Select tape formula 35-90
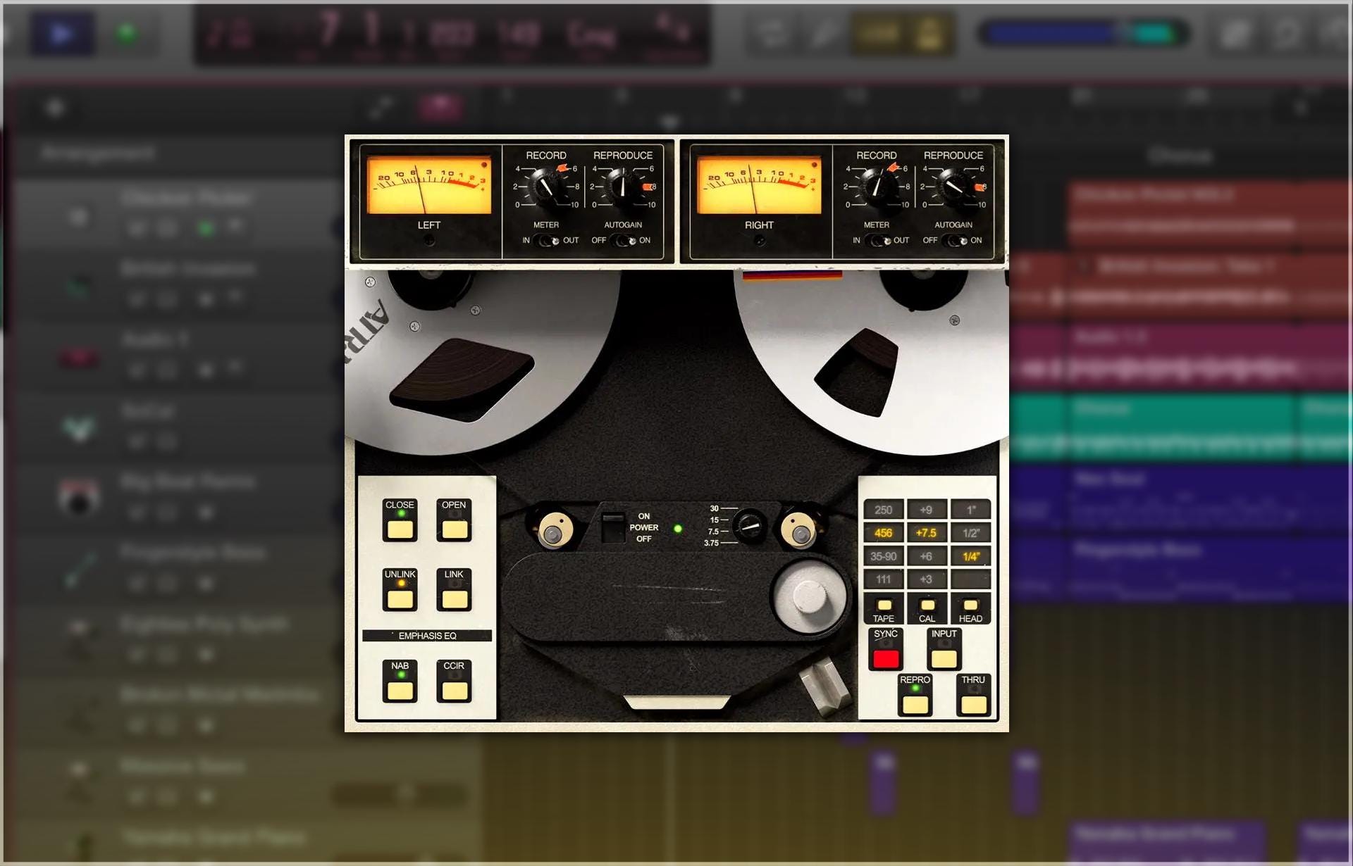Image resolution: width=1353 pixels, height=866 pixels. [883, 556]
